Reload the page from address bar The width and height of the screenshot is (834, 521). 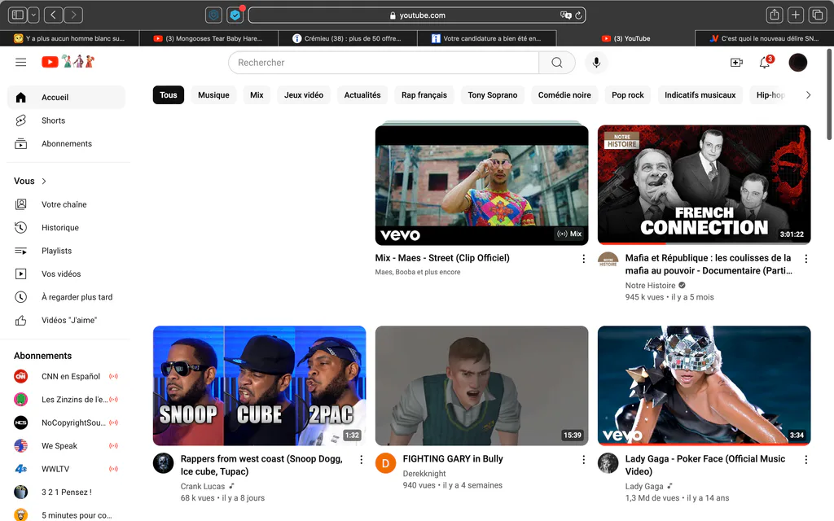(x=578, y=15)
